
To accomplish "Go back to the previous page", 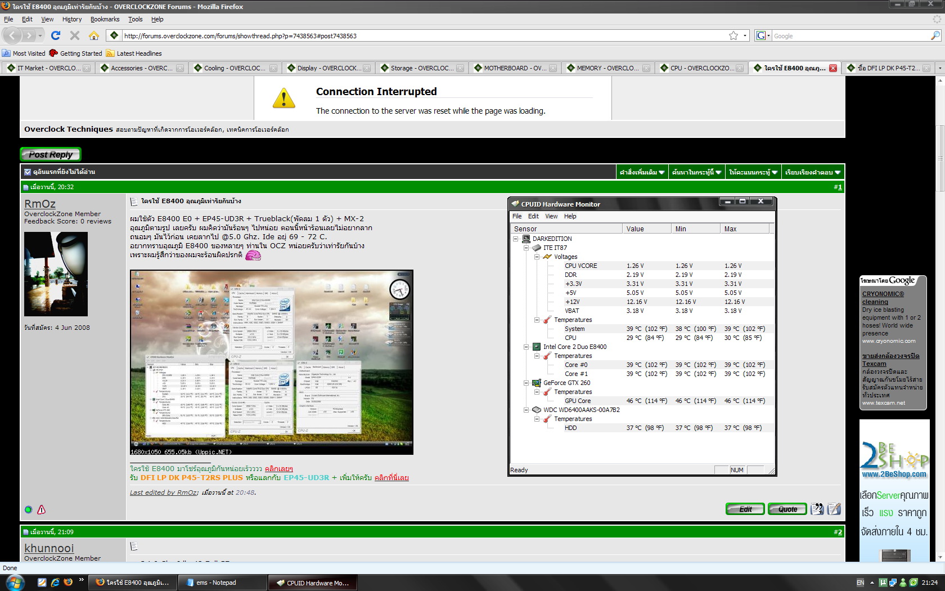I will pos(13,35).
